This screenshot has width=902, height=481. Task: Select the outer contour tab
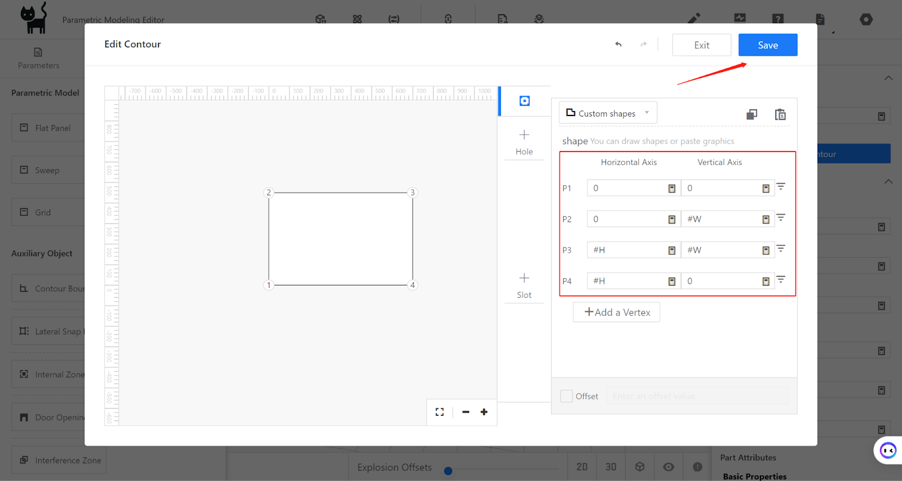(524, 101)
